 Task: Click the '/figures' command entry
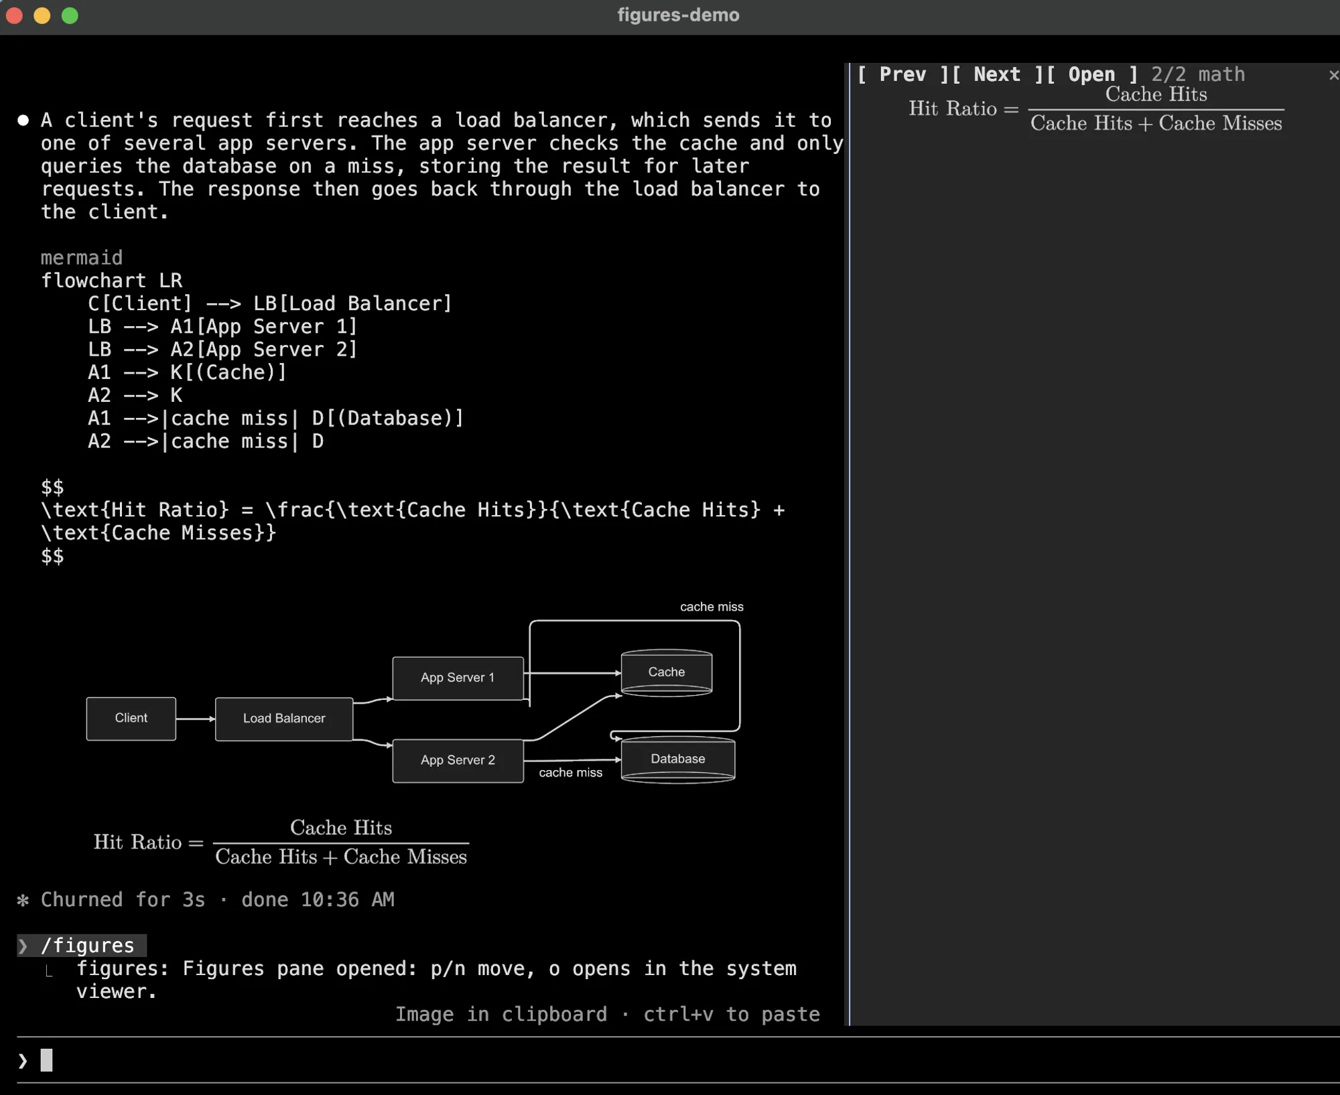coord(88,945)
